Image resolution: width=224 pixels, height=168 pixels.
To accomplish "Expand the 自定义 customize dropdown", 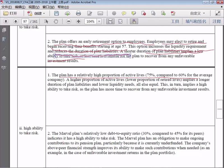I will pyautogui.click(x=204, y=13).
